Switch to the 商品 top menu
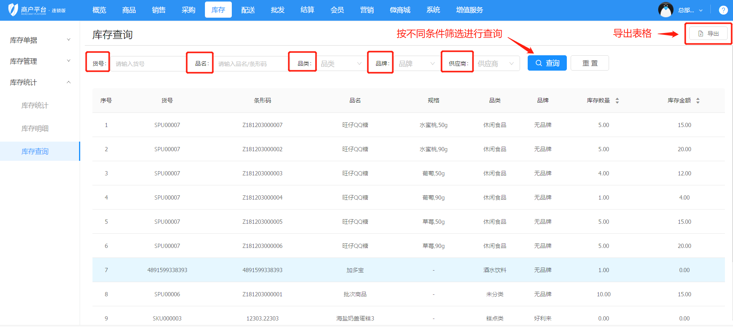 point(129,10)
